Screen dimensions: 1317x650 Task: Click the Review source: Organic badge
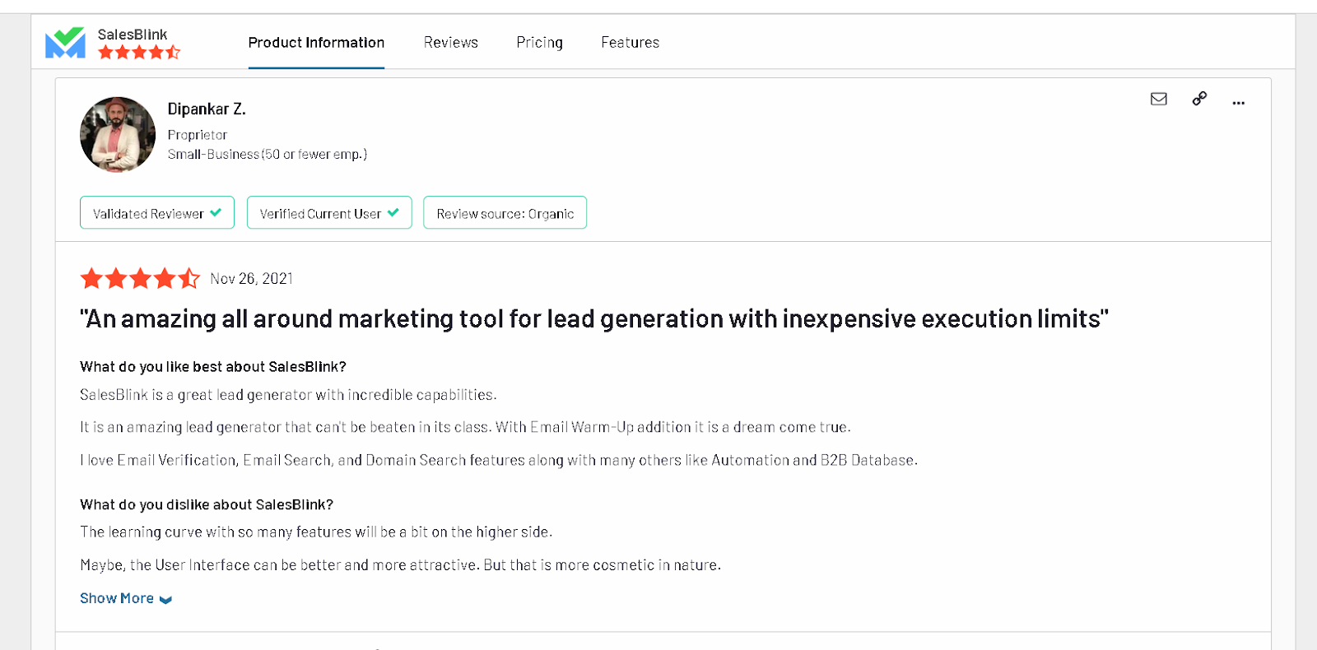[x=505, y=212]
